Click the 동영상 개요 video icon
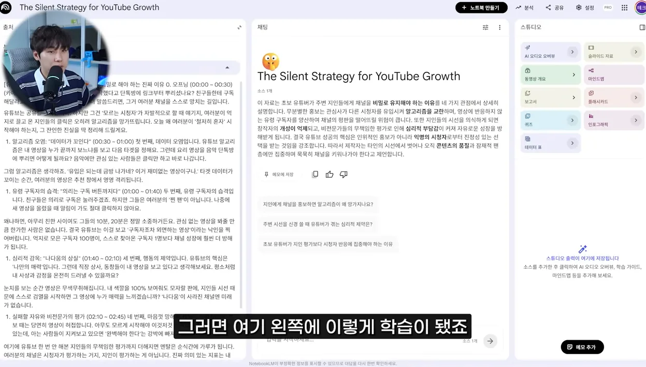 (x=527, y=70)
